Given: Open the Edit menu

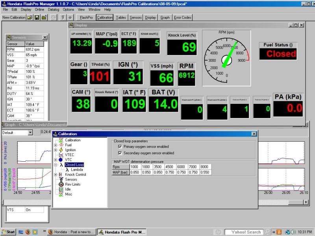Looking at the screenshot, I should [x=14, y=9].
